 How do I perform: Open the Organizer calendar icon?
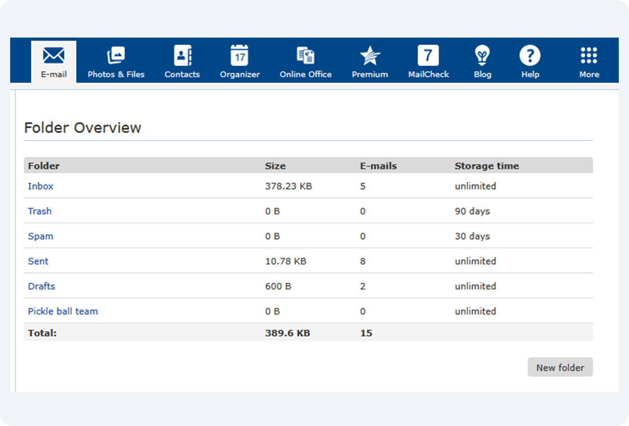(239, 56)
